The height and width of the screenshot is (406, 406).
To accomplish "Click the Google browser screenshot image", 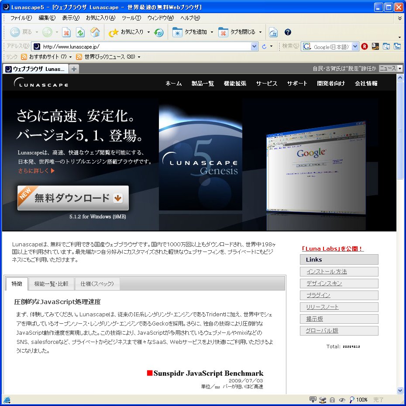I will 316,167.
